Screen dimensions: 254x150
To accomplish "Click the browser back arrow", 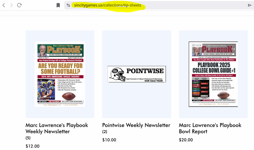I will [x=4, y=5].
